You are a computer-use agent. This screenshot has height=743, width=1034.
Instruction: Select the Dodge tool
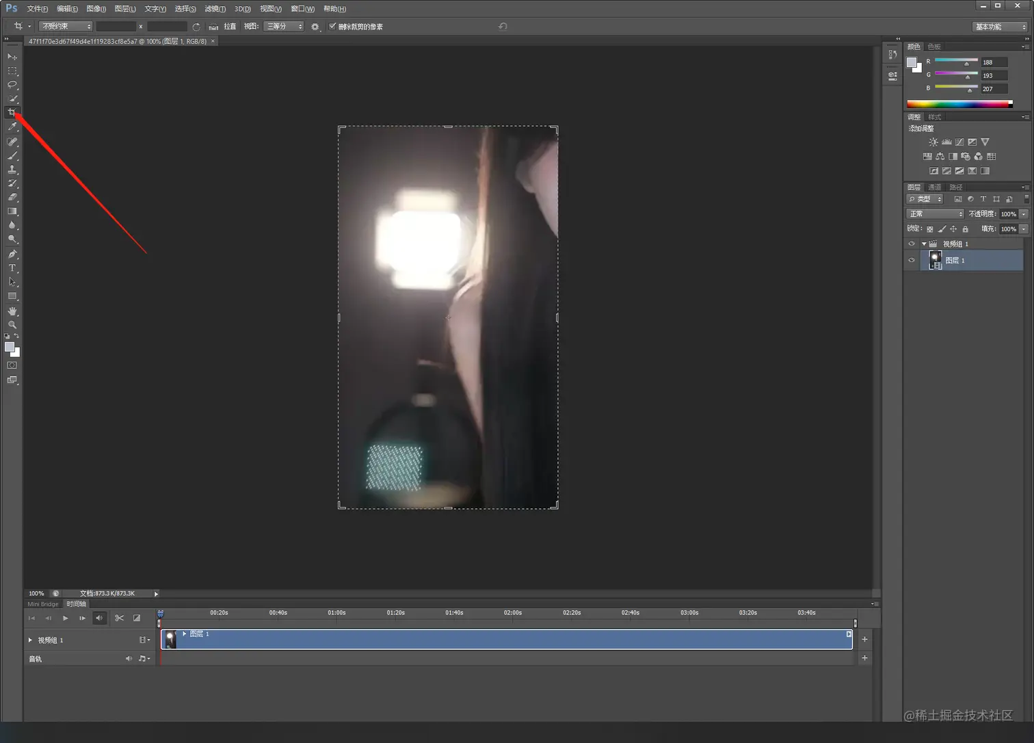coord(12,239)
